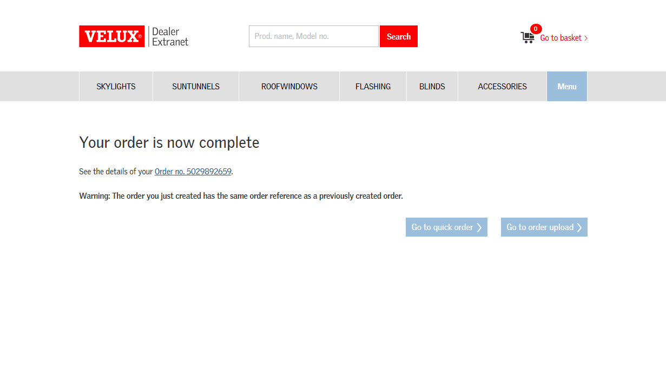This screenshot has width=666, height=373.
Task: Click Go to order upload button
Action: pos(544,227)
